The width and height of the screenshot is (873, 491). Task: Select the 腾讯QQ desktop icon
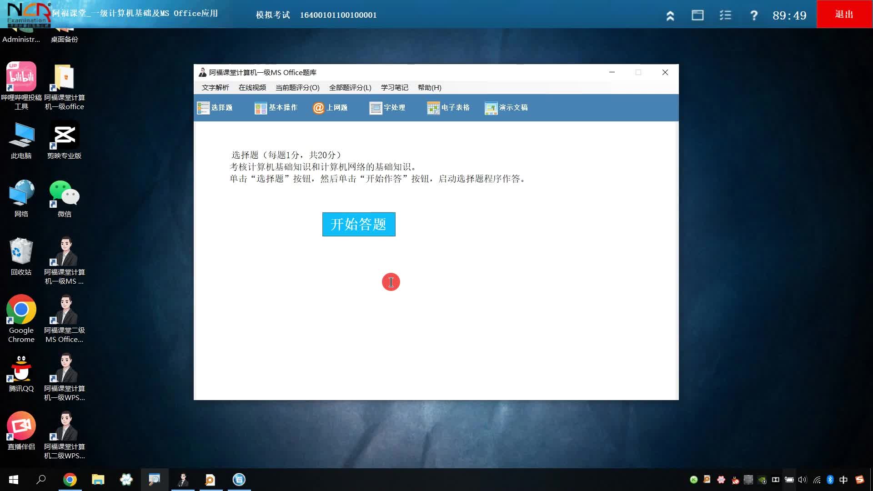(x=21, y=373)
